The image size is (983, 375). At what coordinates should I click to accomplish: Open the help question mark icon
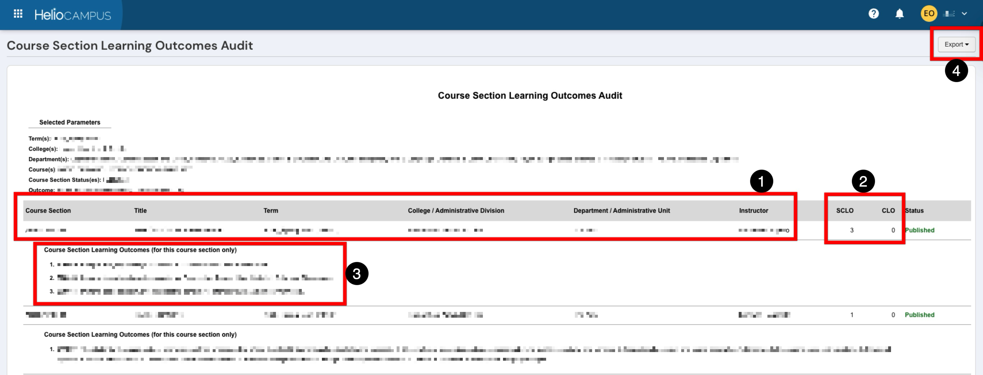[x=873, y=14]
